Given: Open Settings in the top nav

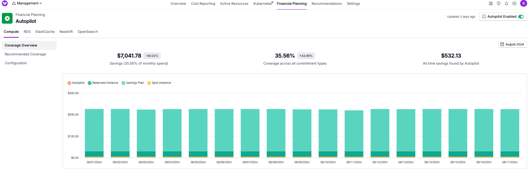Looking at the screenshot, I should click(353, 4).
